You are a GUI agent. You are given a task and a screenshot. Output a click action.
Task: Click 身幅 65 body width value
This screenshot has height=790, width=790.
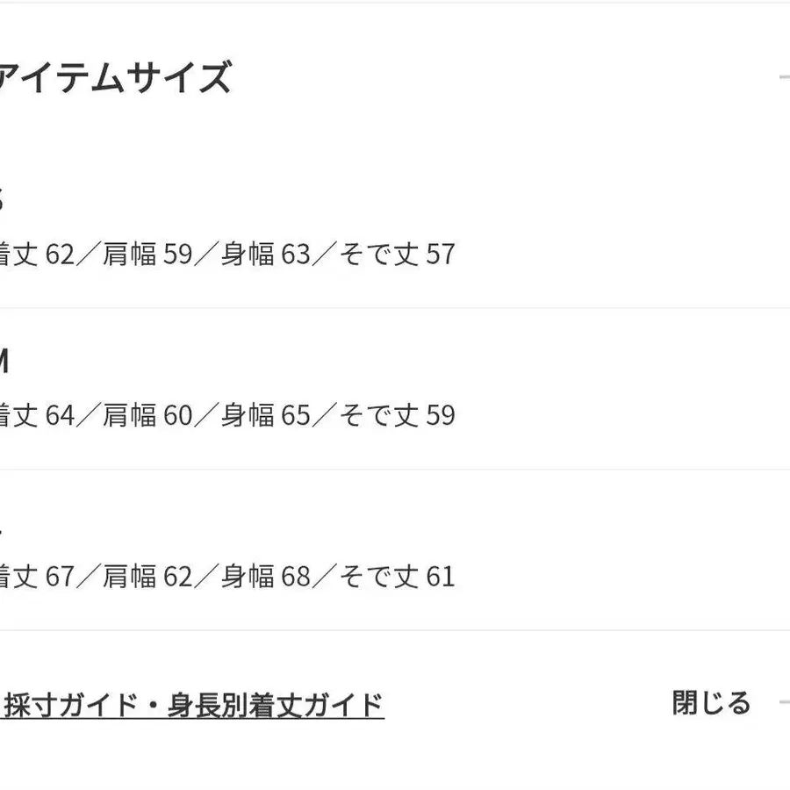click(265, 415)
